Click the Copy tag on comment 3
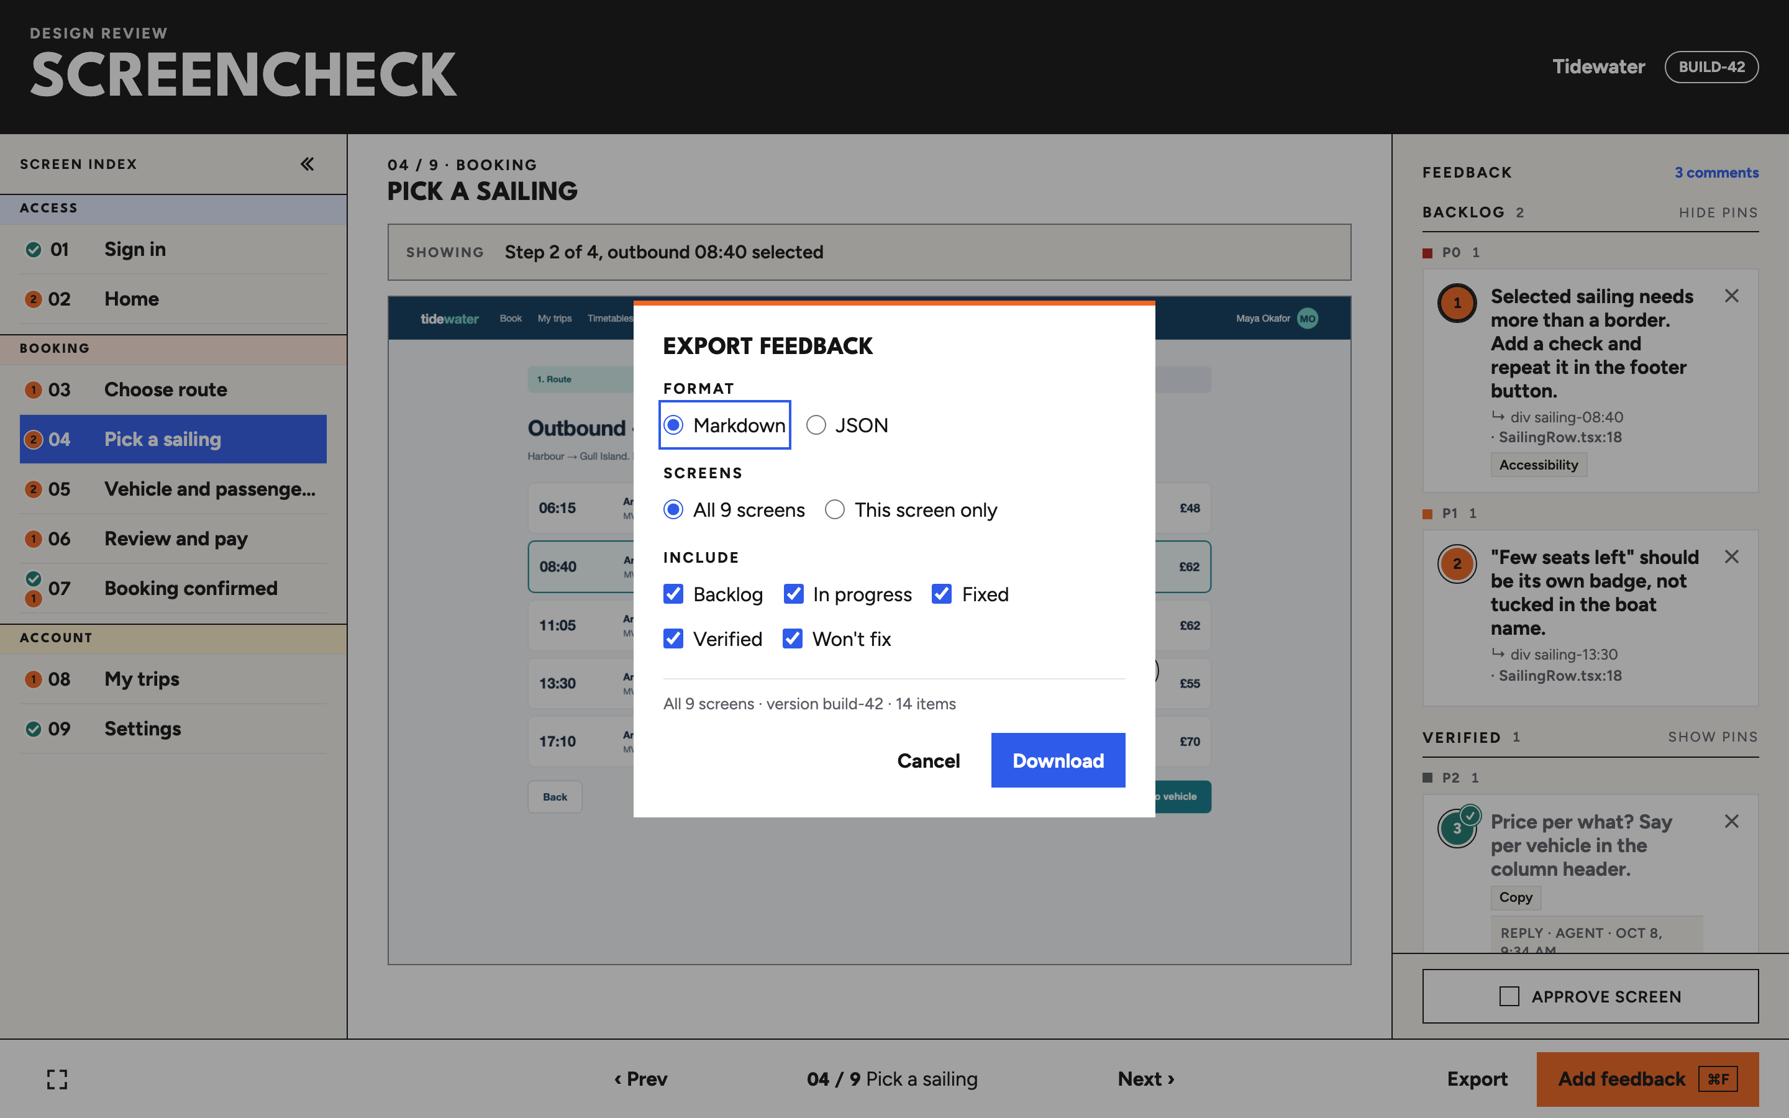This screenshot has width=1789, height=1118. coord(1516,897)
